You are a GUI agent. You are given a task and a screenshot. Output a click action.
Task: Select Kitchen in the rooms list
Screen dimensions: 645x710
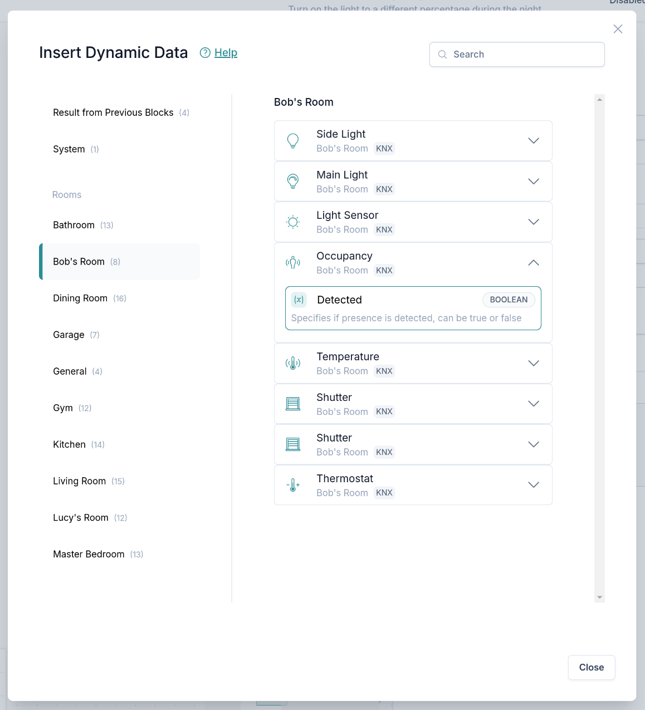point(70,444)
